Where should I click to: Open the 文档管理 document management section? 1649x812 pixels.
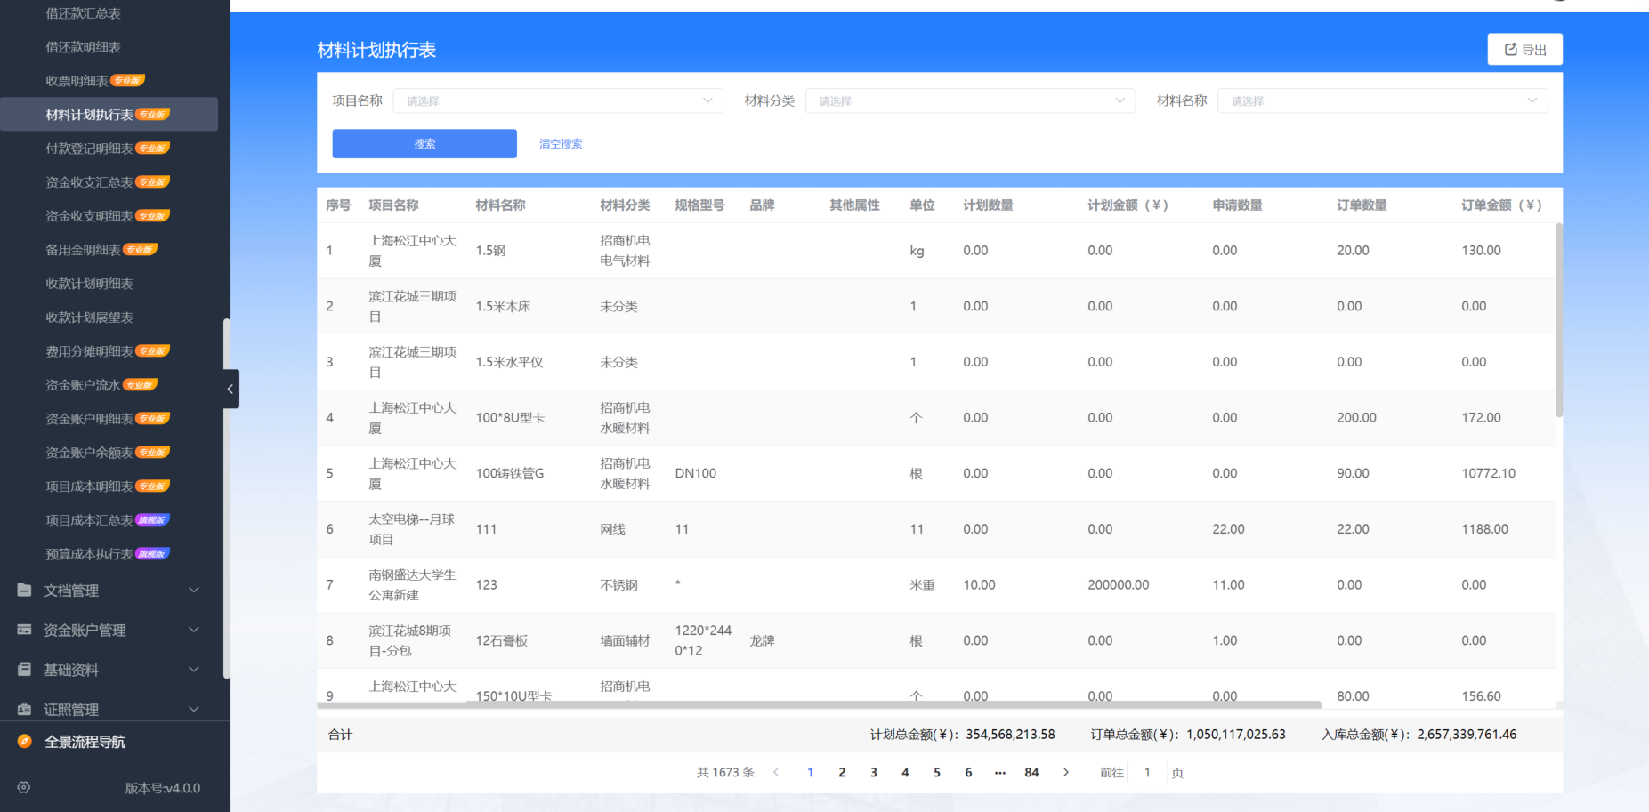74,590
